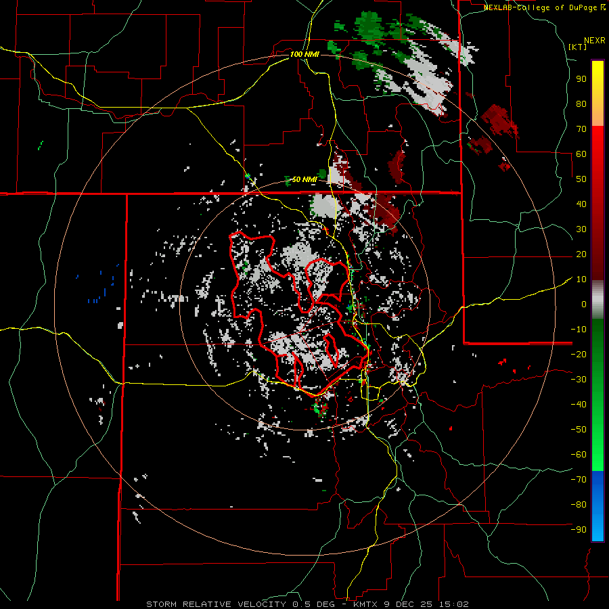
Task: Click the 50 NMI range ring label
Action: (304, 179)
